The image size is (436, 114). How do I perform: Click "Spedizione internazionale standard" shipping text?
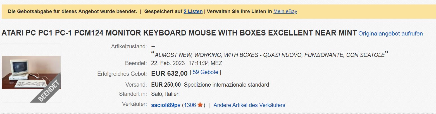pyautogui.click(x=227, y=84)
